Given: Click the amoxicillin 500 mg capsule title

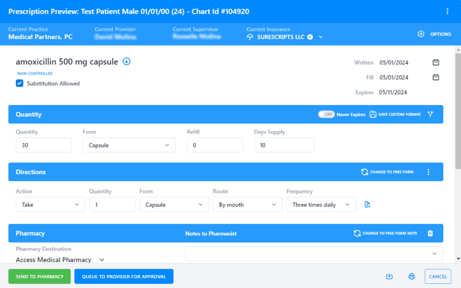Looking at the screenshot, I should click(x=67, y=62).
